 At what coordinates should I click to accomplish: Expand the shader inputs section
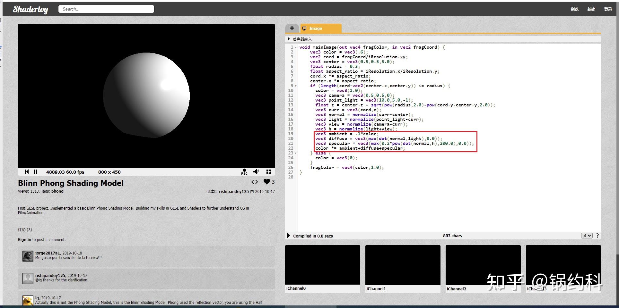tap(289, 39)
